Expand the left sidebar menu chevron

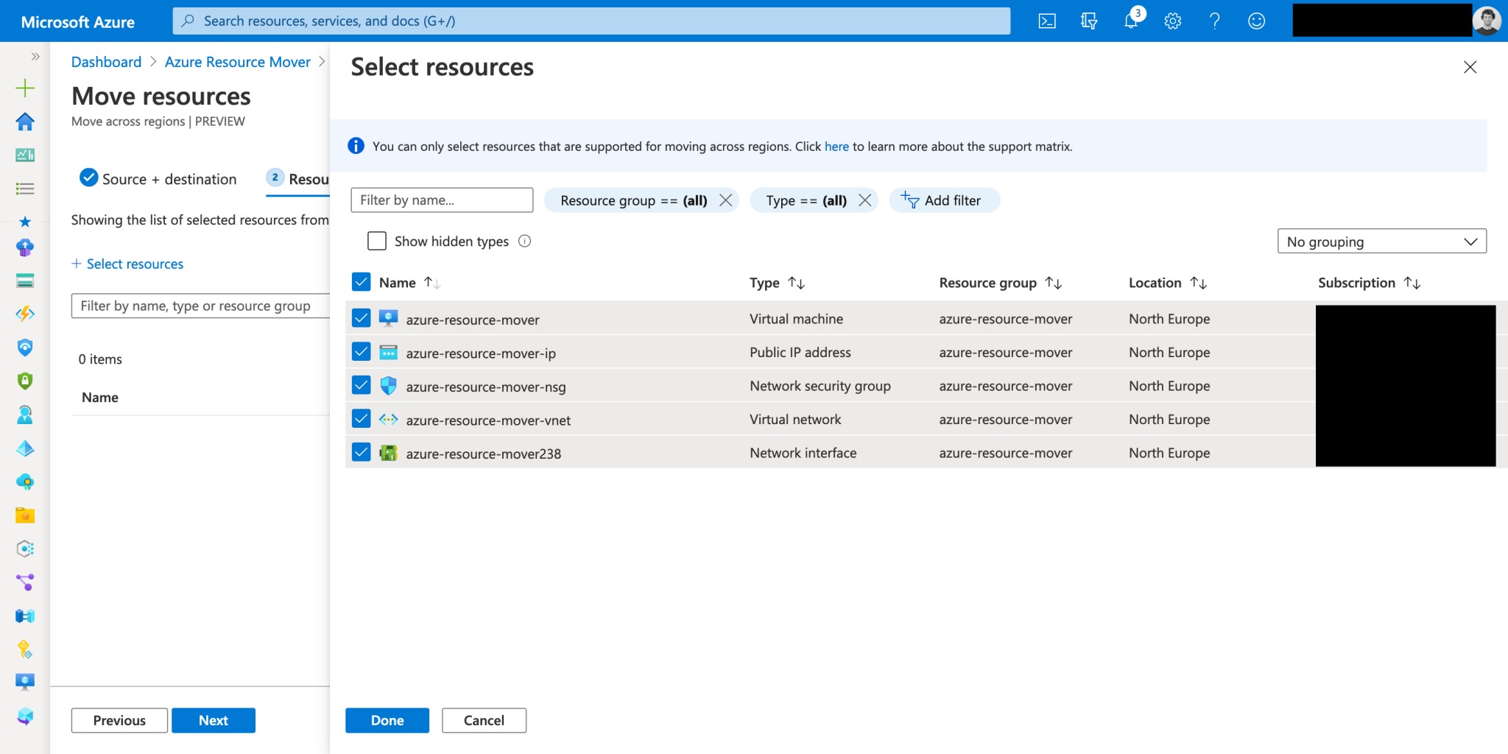(35, 57)
